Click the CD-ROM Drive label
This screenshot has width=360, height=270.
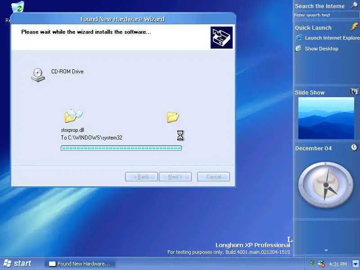click(x=67, y=72)
